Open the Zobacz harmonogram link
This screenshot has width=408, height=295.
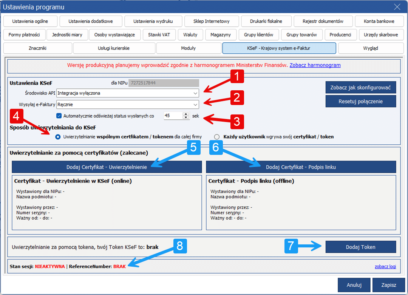[x=315, y=65]
